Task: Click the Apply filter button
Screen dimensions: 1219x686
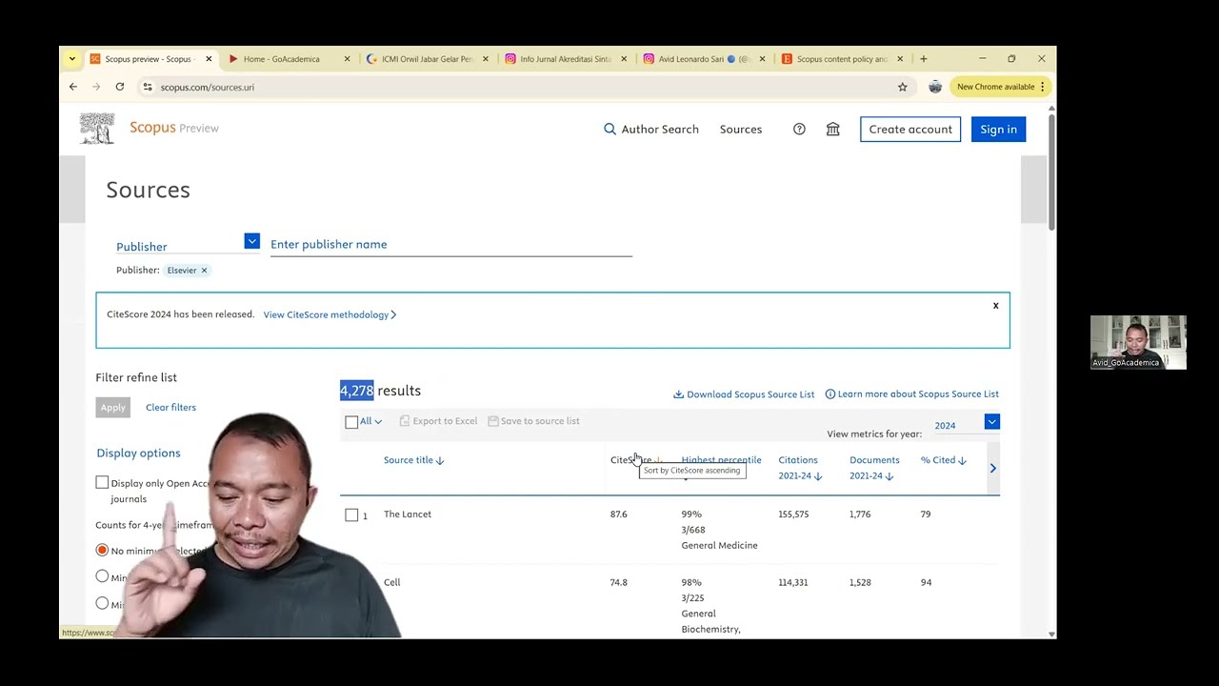Action: tap(113, 408)
